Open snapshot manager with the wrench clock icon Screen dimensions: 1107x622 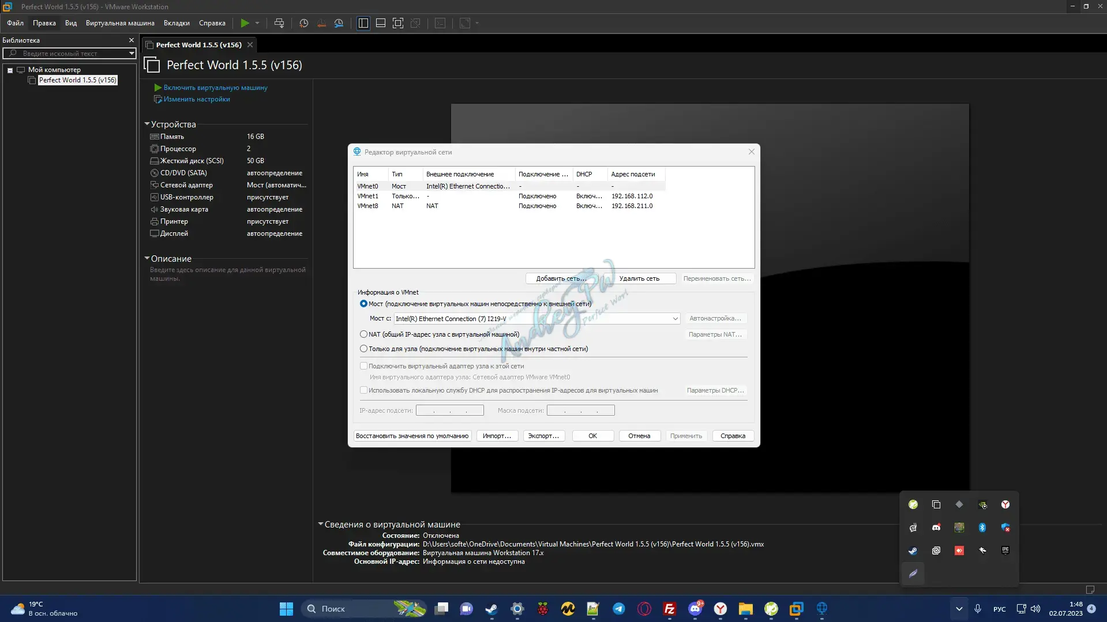tap(339, 23)
